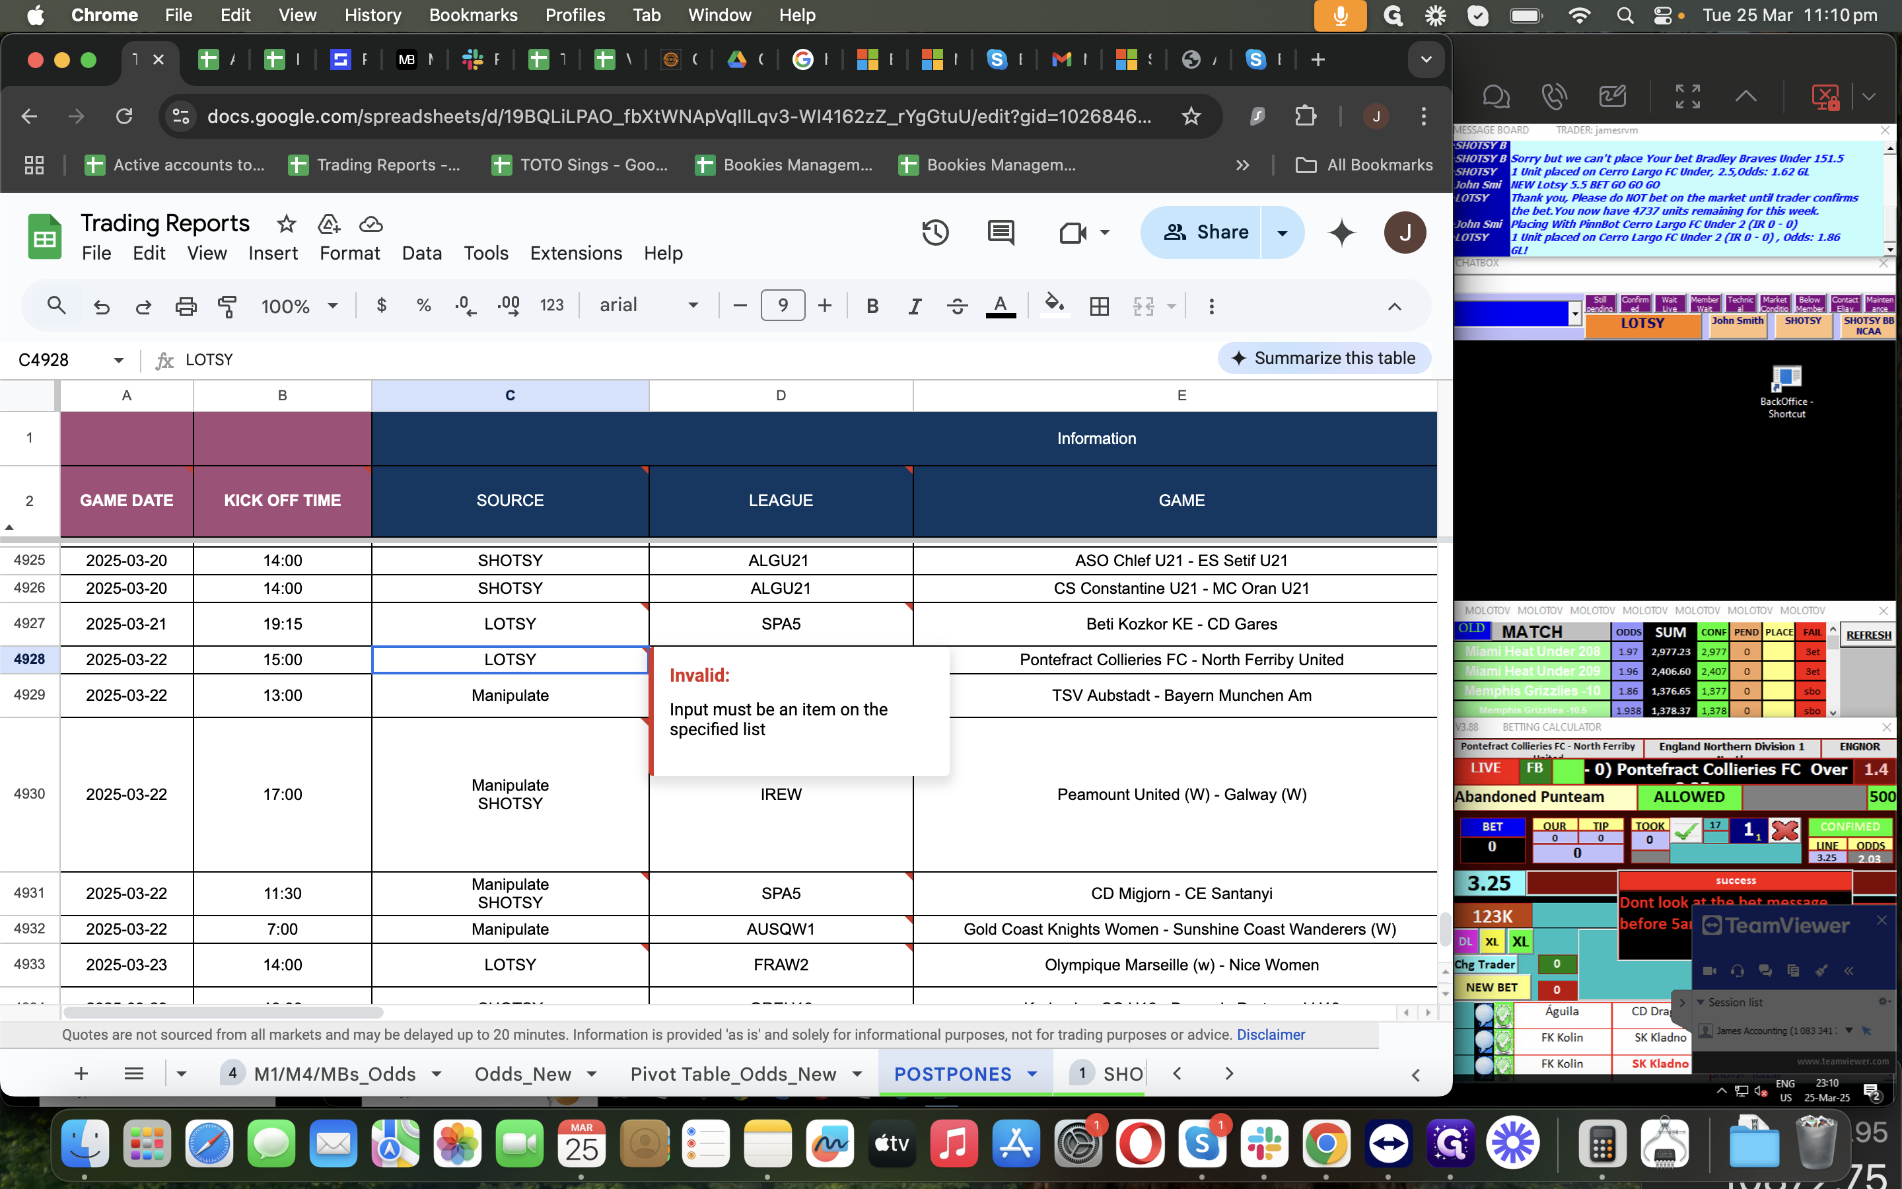
Task: Open the Chrome Extensions puzzle icon
Action: tap(1305, 116)
